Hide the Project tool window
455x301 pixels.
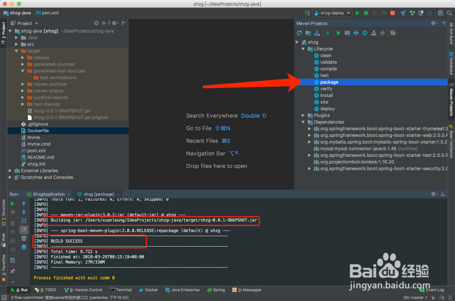124,23
